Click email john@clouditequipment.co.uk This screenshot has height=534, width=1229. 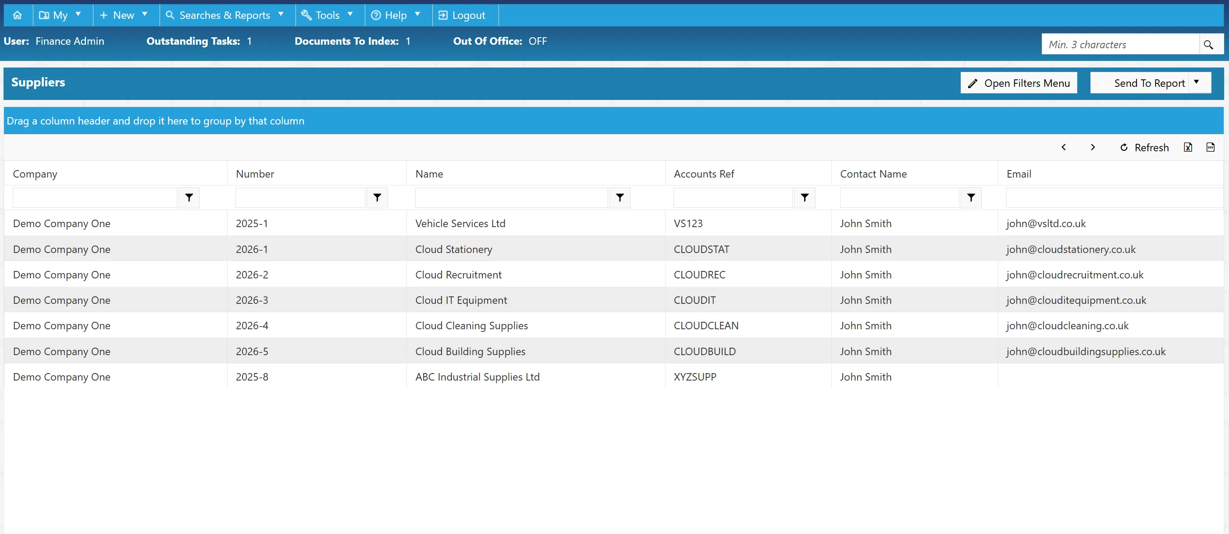[1076, 300]
